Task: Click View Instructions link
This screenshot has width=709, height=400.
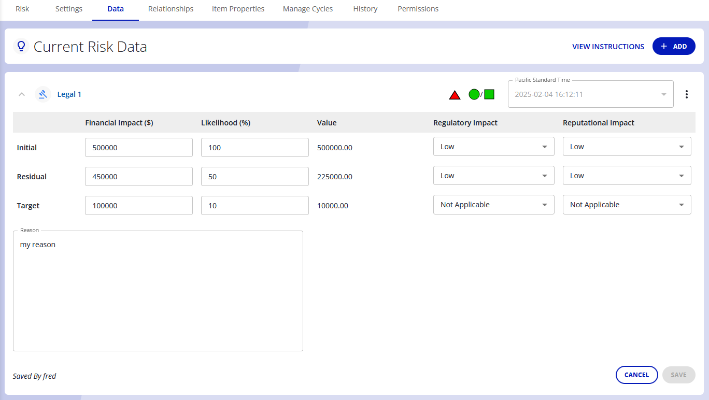Action: tap(608, 47)
